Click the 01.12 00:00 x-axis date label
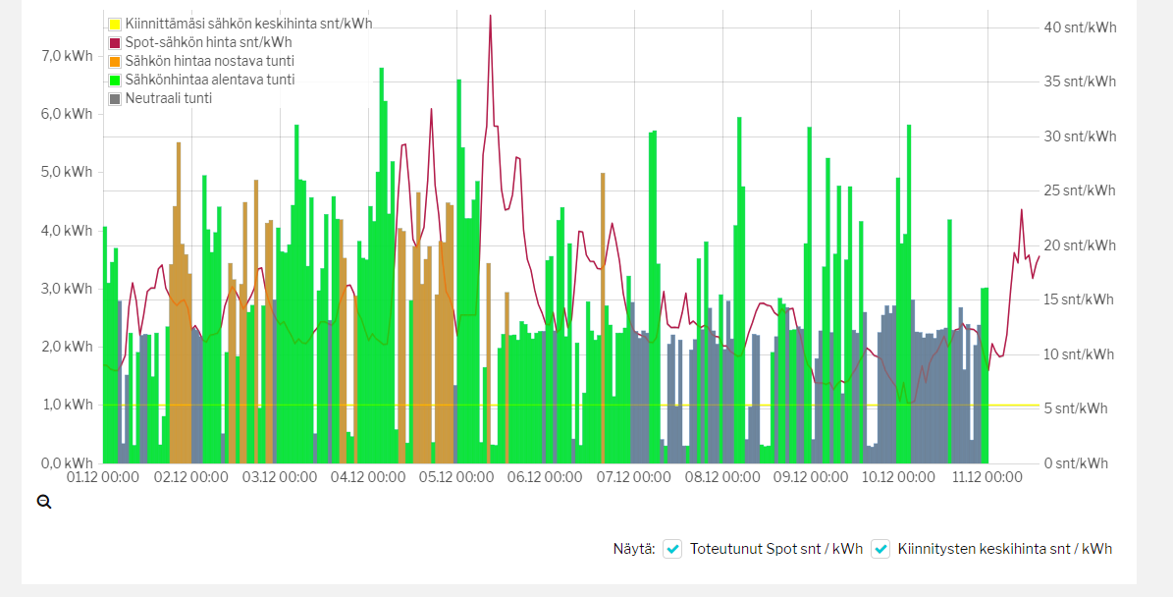The height and width of the screenshot is (597, 1173). (x=102, y=477)
